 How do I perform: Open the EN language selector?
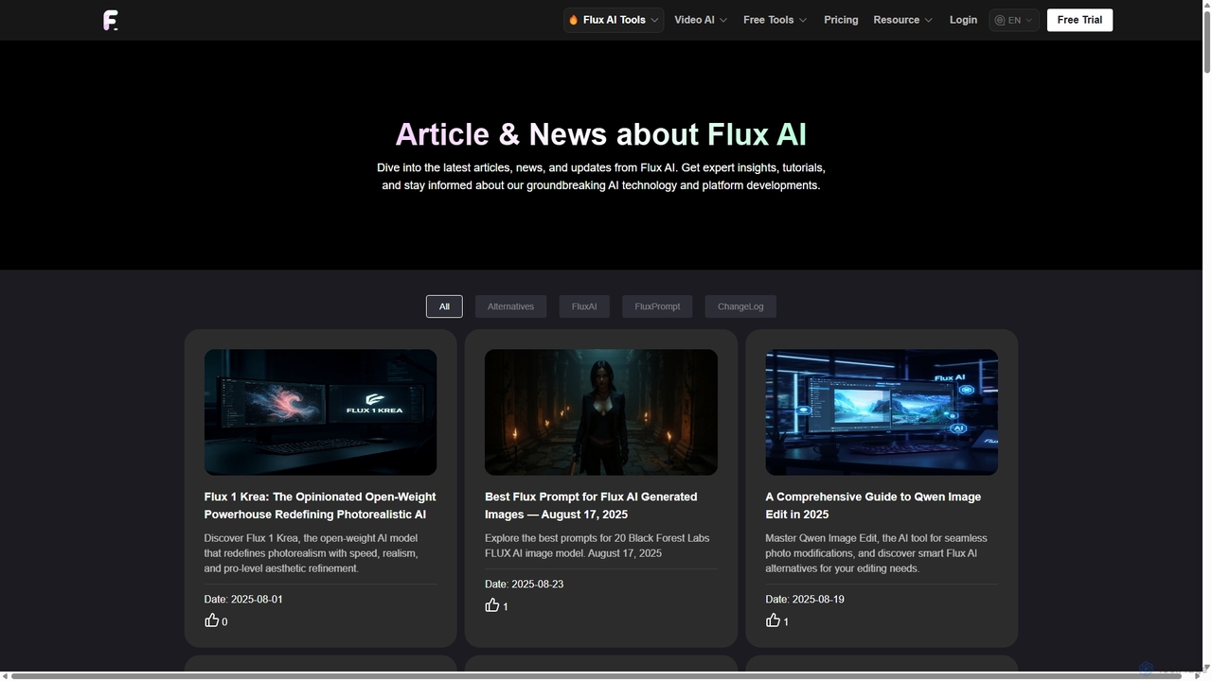(x=1014, y=20)
